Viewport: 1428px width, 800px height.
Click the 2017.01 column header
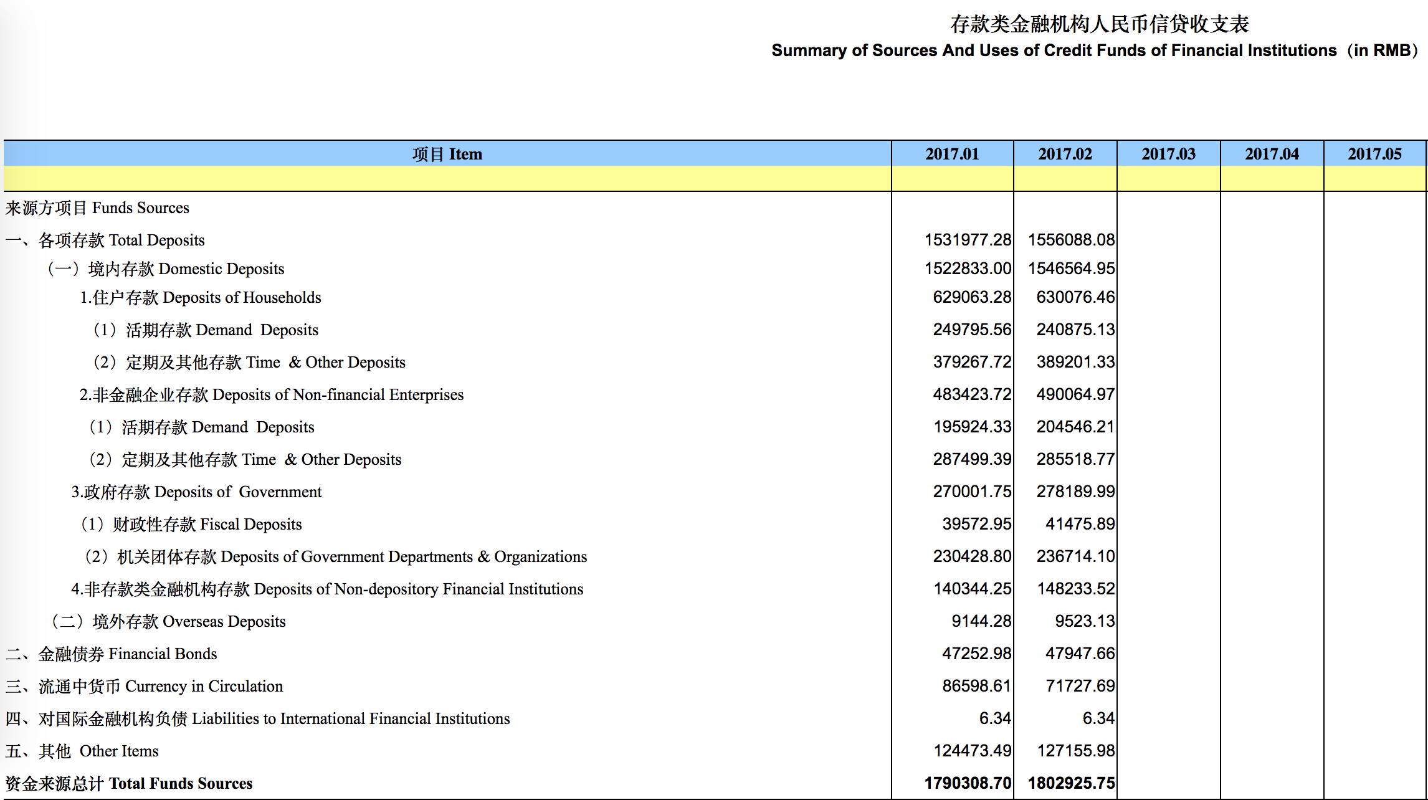(952, 154)
